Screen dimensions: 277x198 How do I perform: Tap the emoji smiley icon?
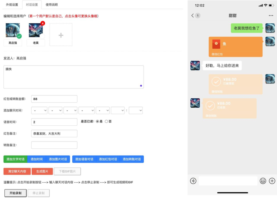(x=263, y=181)
